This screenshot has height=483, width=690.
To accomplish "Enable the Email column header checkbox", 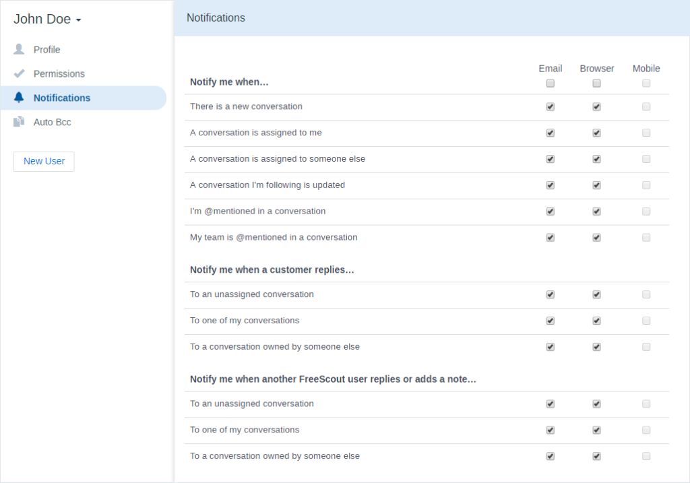I will (x=550, y=83).
